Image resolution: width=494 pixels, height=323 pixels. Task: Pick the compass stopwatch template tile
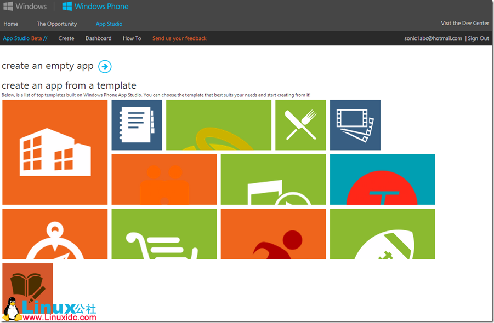tap(55, 234)
